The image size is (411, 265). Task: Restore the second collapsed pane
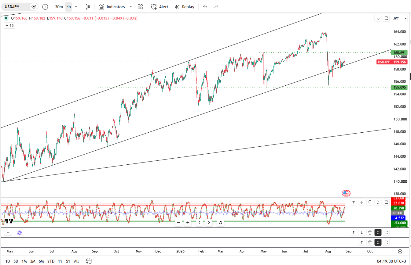(378, 233)
